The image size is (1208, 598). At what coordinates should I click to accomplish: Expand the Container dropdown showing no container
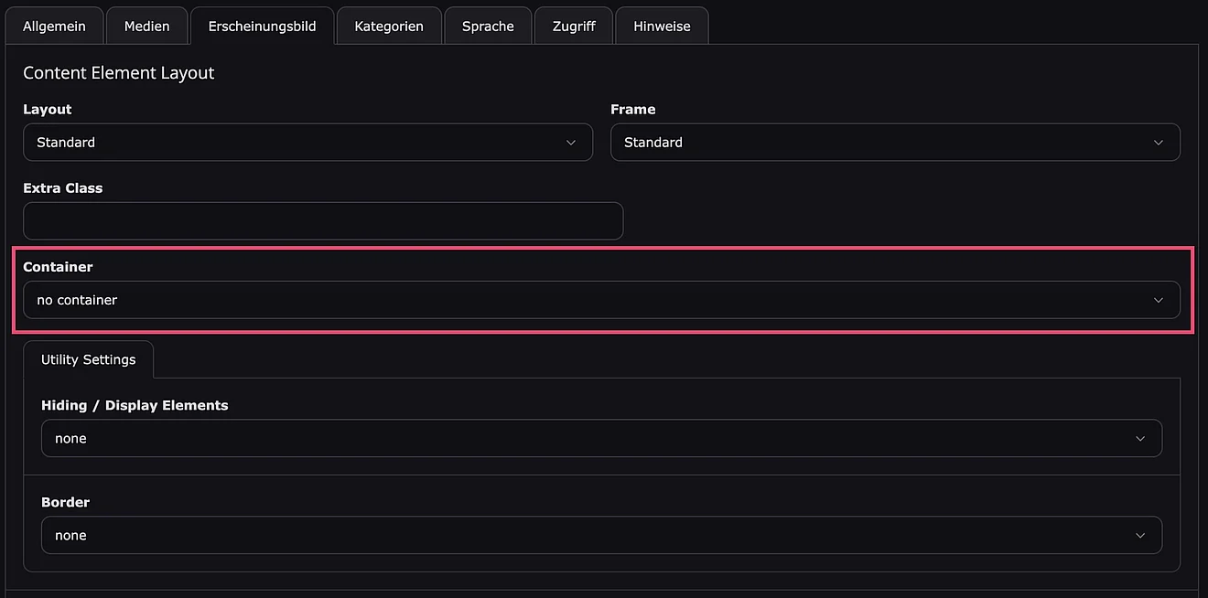pyautogui.click(x=601, y=300)
